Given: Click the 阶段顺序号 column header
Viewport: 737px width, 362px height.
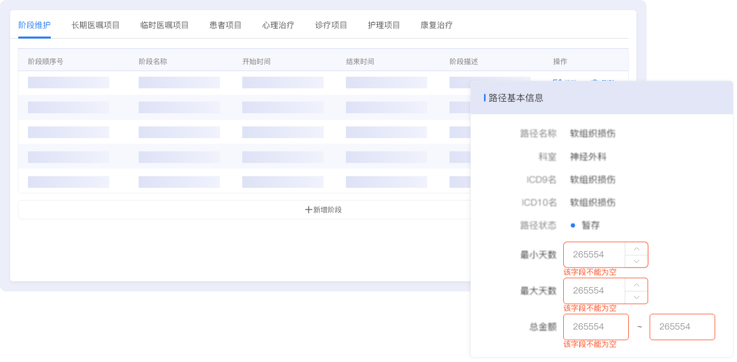Looking at the screenshot, I should (x=46, y=61).
